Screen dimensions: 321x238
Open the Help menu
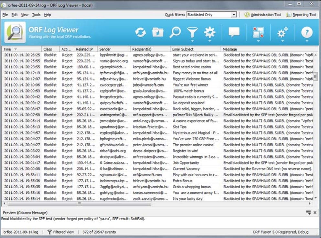48,15
